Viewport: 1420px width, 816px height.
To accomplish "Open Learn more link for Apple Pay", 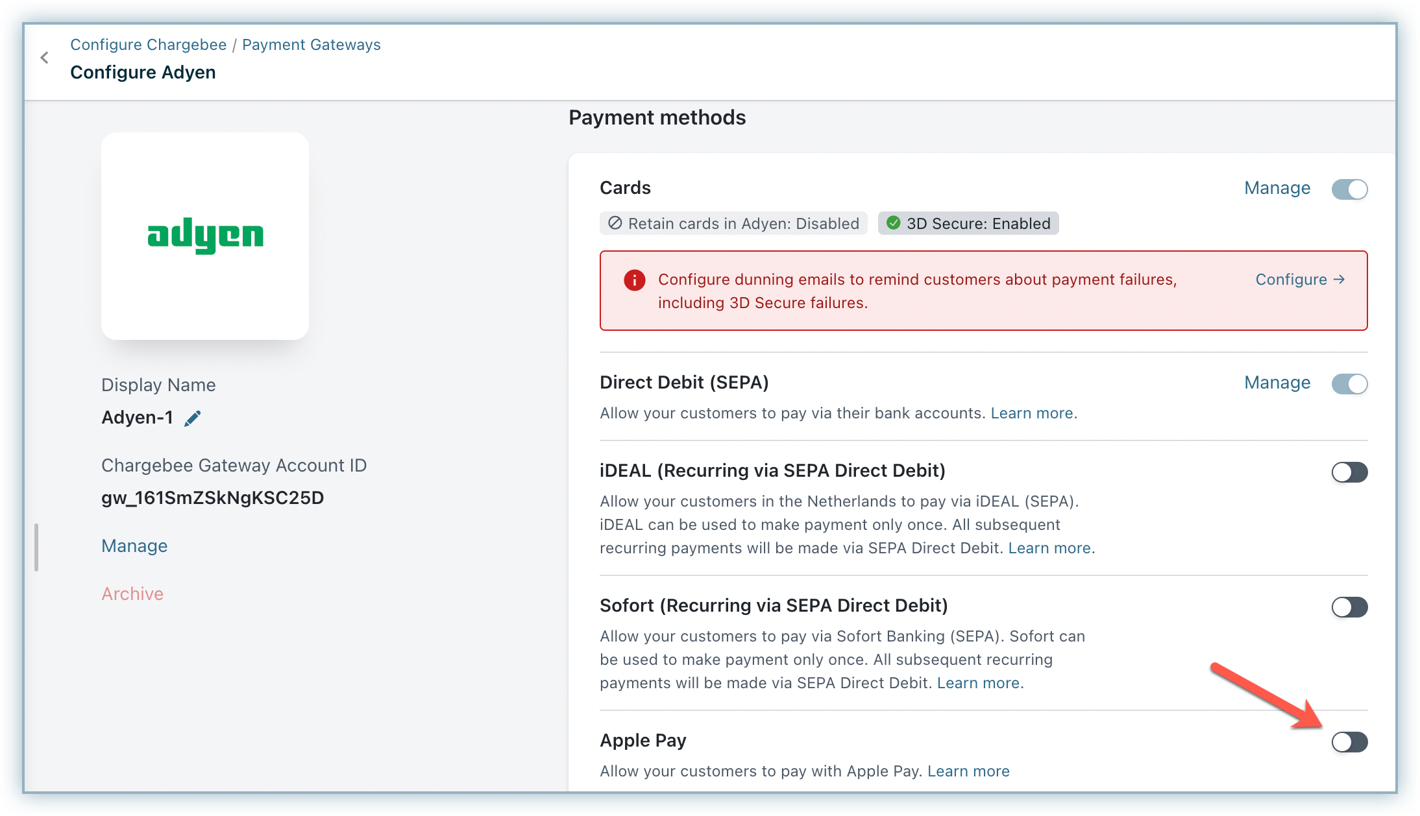I will point(968,771).
